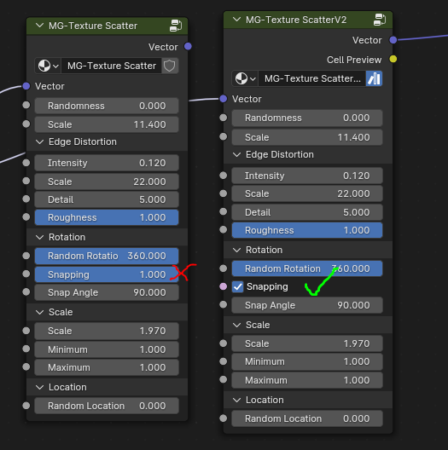Click Random Location field in MG-Texture Scatter
Viewport: 448px width, 450px height.
click(107, 406)
